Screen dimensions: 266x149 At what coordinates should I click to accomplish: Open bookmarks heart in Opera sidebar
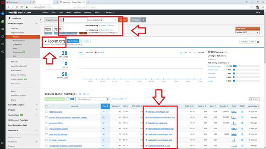[x=3, y=36]
